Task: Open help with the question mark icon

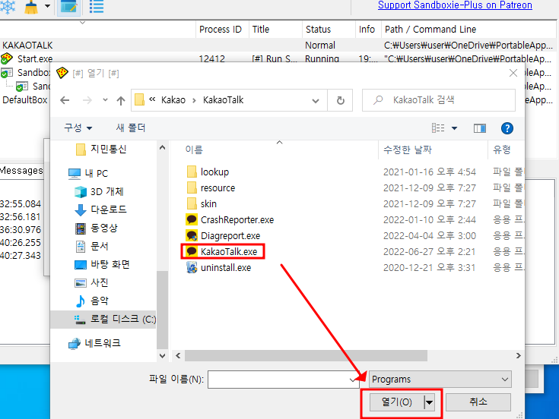Action: pos(507,128)
